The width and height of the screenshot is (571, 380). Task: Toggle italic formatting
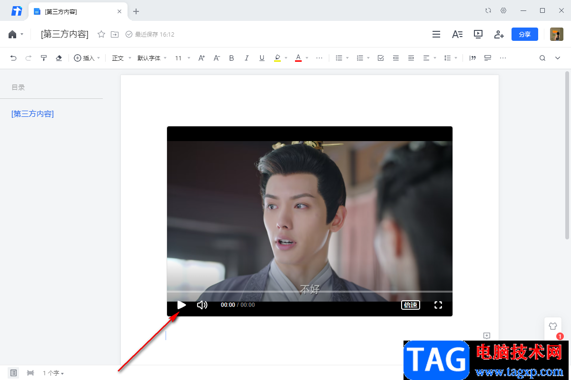click(x=246, y=58)
